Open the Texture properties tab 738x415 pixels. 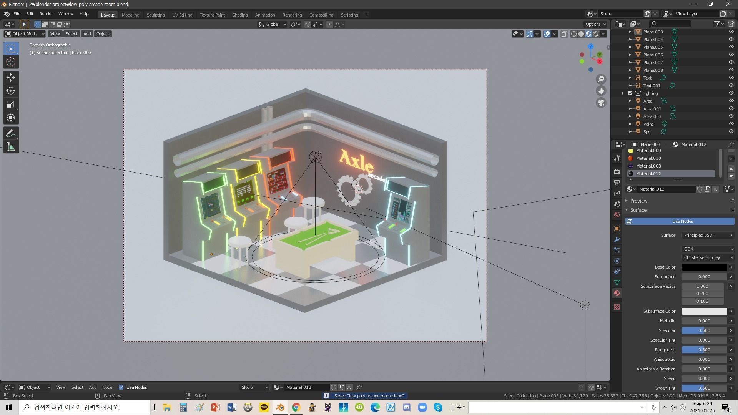point(617,307)
